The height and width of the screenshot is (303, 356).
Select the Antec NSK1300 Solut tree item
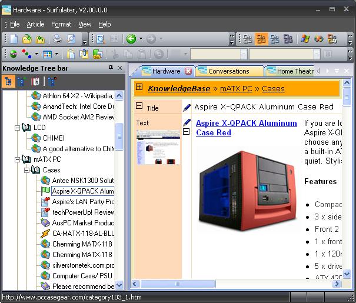click(83, 181)
